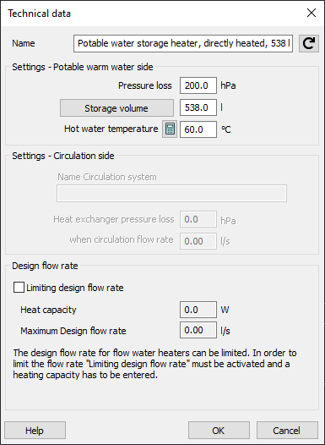Click the Hot water temperature value field

click(198, 129)
